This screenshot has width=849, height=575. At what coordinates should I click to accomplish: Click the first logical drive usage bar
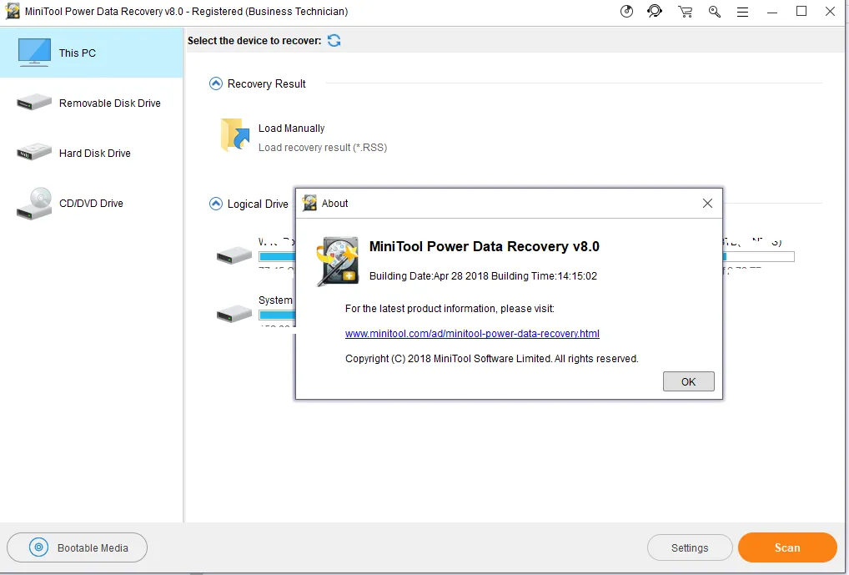[277, 256]
